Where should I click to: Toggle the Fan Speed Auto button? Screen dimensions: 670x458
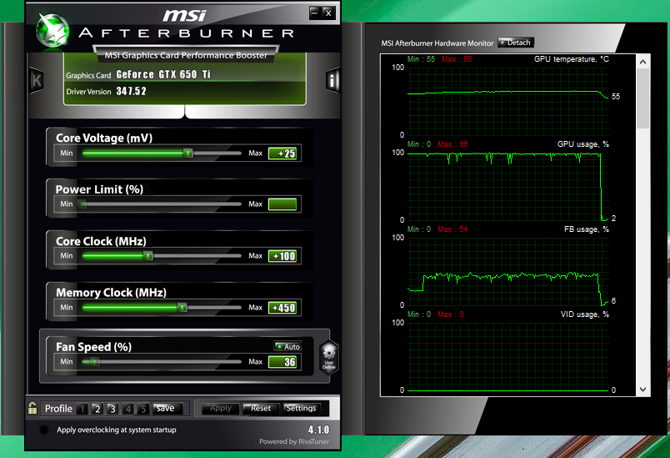(x=287, y=346)
